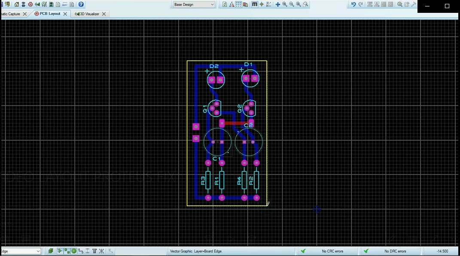The image size is (460, 256).
Task: Select the Track Placement mode tool
Action: click(81, 251)
